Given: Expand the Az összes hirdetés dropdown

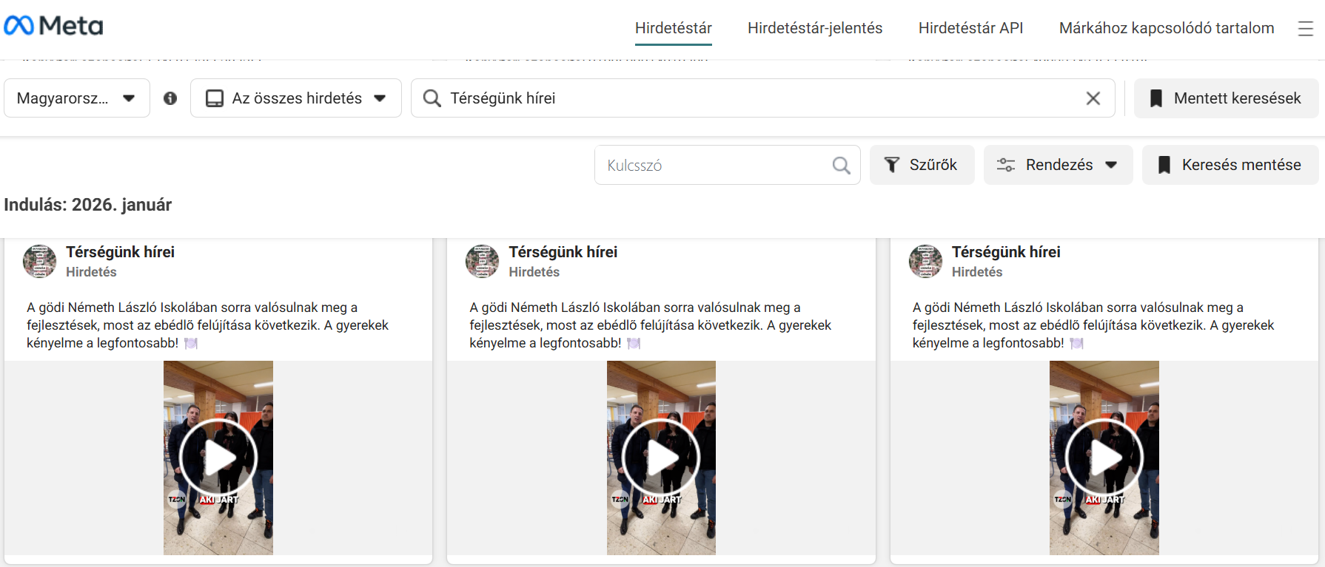Looking at the screenshot, I should pos(295,98).
